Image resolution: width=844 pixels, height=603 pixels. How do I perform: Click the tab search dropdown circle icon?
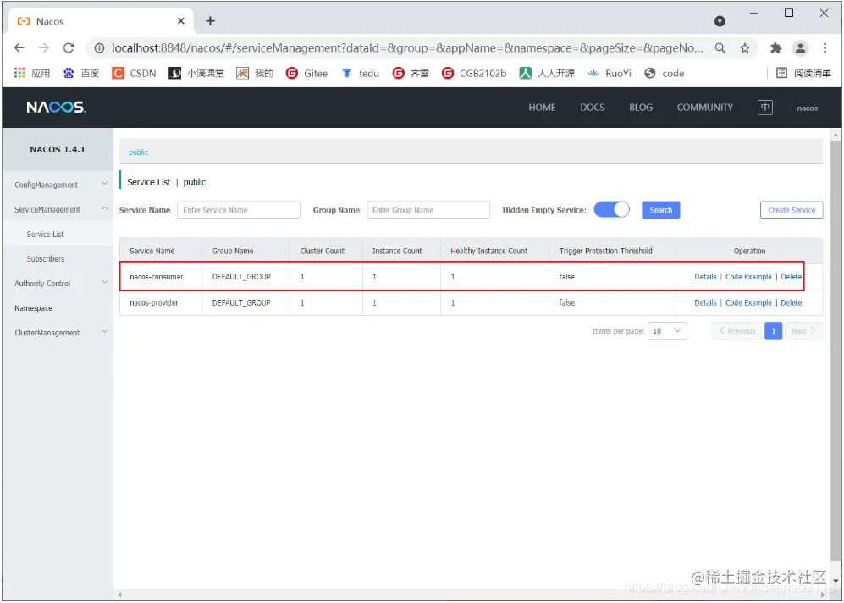coord(720,21)
